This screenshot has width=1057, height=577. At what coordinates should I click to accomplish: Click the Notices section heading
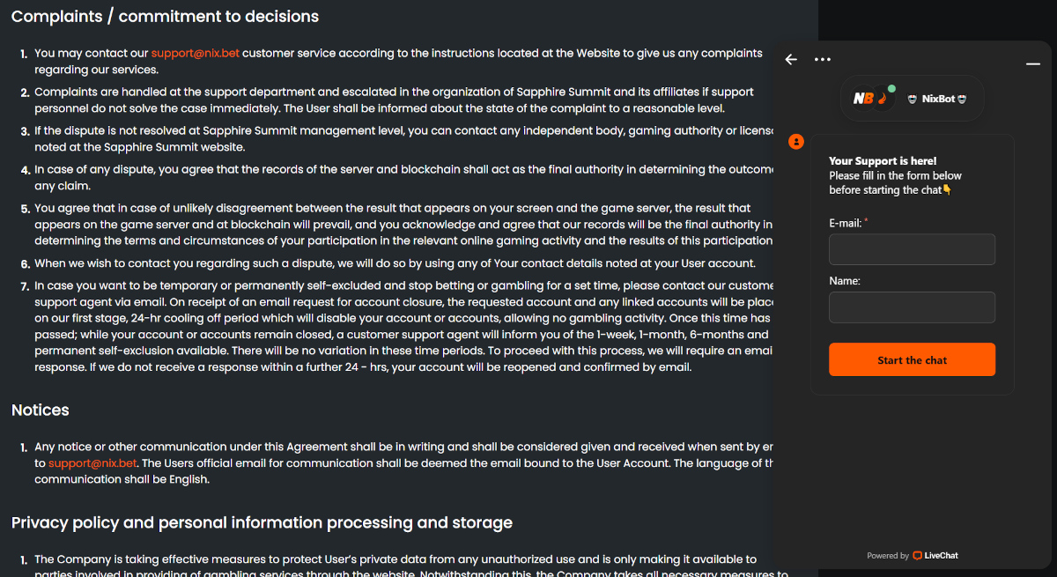coord(41,411)
